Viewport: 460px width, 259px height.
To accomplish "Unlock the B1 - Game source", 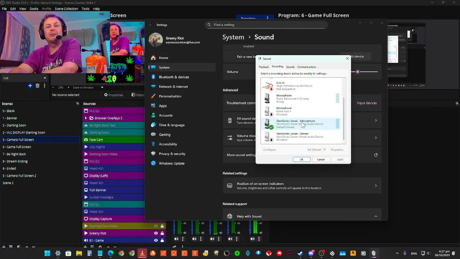I will click(162, 240).
